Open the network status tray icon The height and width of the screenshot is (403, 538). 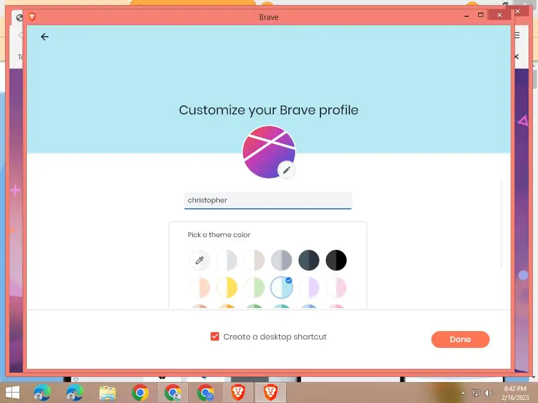pyautogui.click(x=476, y=393)
